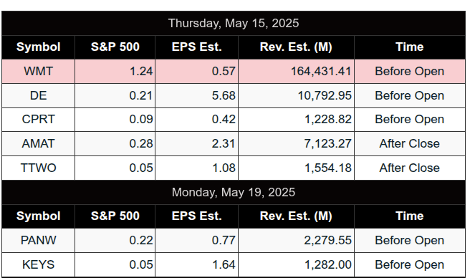Click DE EPS estimate 5.68
The height and width of the screenshot is (278, 470).
coord(224,96)
